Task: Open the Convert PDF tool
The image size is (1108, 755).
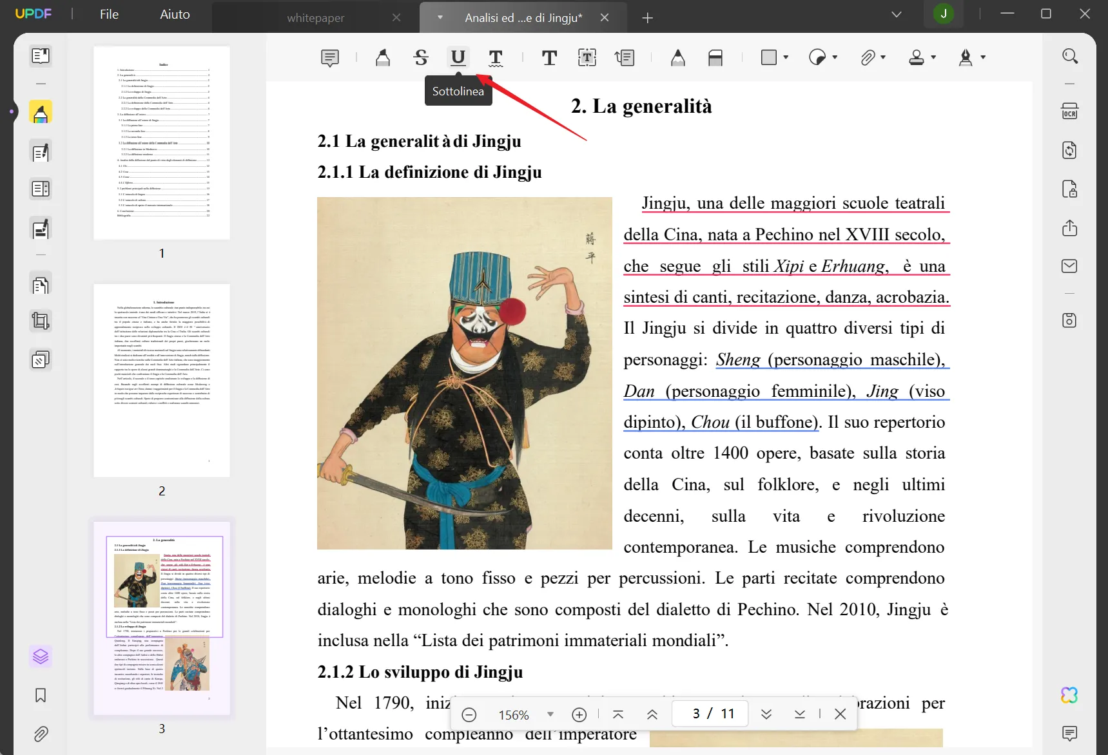Action: click(1070, 150)
